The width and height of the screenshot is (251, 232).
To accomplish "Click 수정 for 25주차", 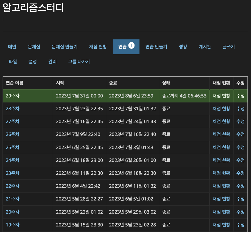I will click(241, 147).
